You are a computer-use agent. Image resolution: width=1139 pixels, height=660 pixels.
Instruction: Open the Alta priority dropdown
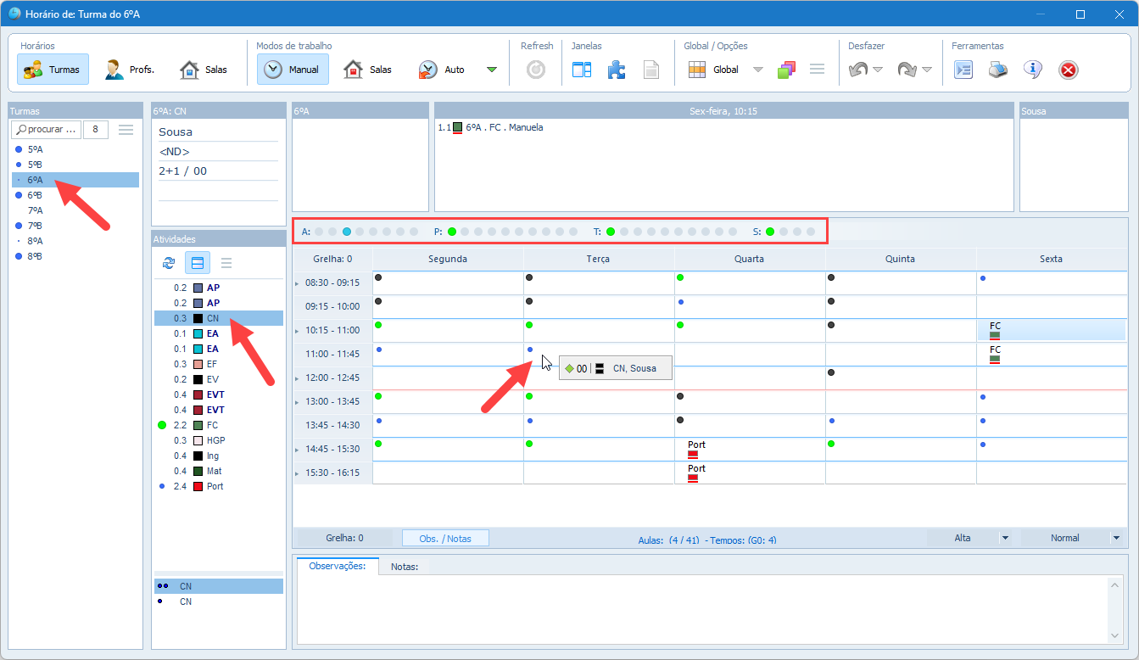coord(1006,538)
